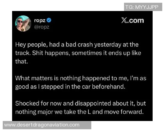165x132 pixels.
Task: Click the ropz profile avatar photo
Action: pos(23,23)
